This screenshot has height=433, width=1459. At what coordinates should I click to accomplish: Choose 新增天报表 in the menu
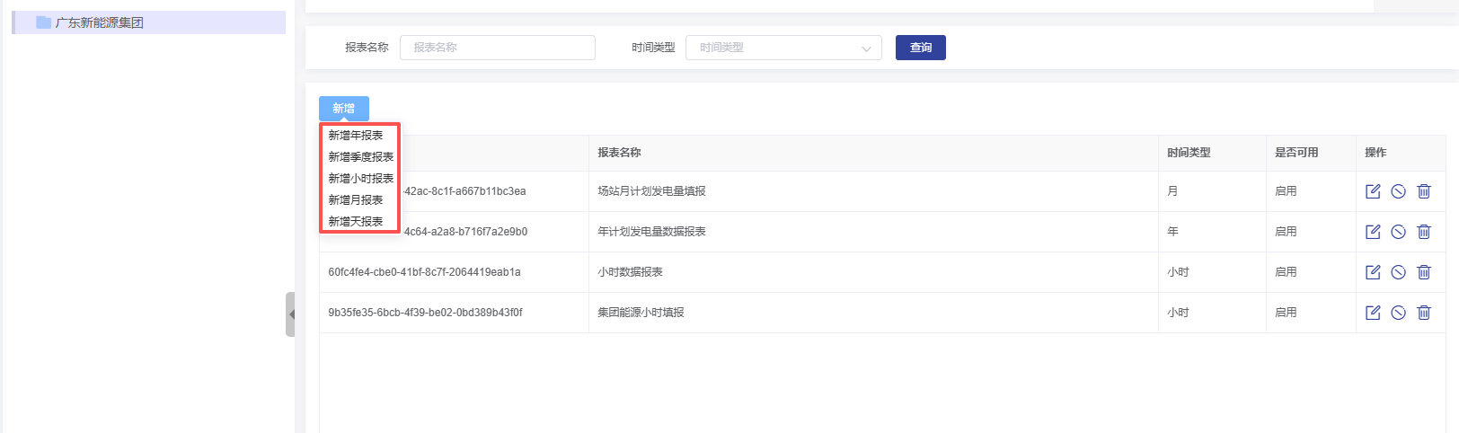[x=356, y=222]
